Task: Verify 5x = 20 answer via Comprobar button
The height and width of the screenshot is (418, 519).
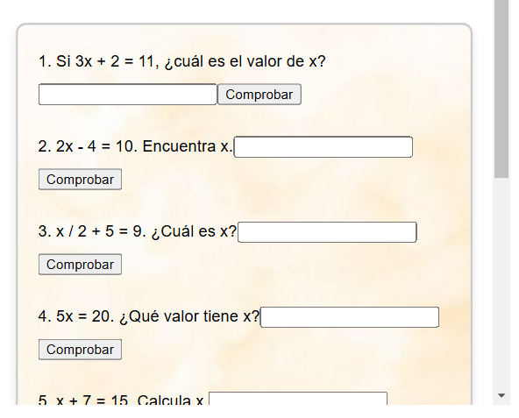Action: tap(80, 350)
